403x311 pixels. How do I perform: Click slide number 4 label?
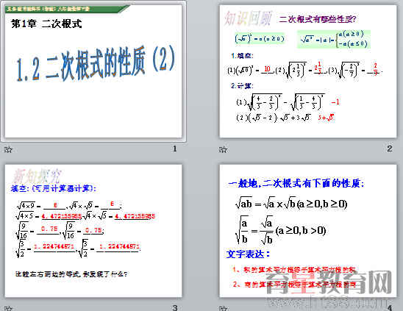click(390, 307)
